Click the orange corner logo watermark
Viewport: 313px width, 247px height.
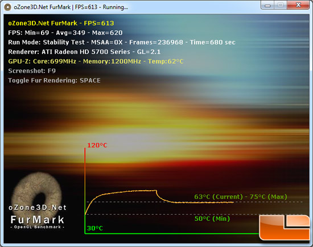pos(285,227)
